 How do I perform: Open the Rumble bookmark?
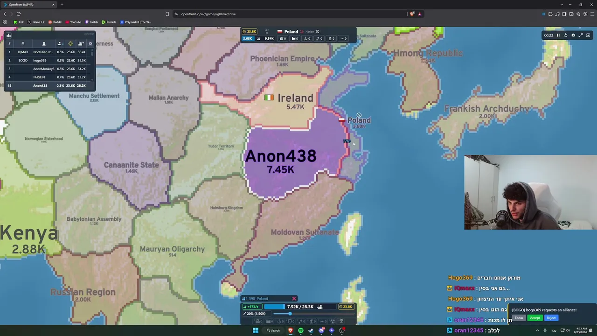(x=109, y=22)
